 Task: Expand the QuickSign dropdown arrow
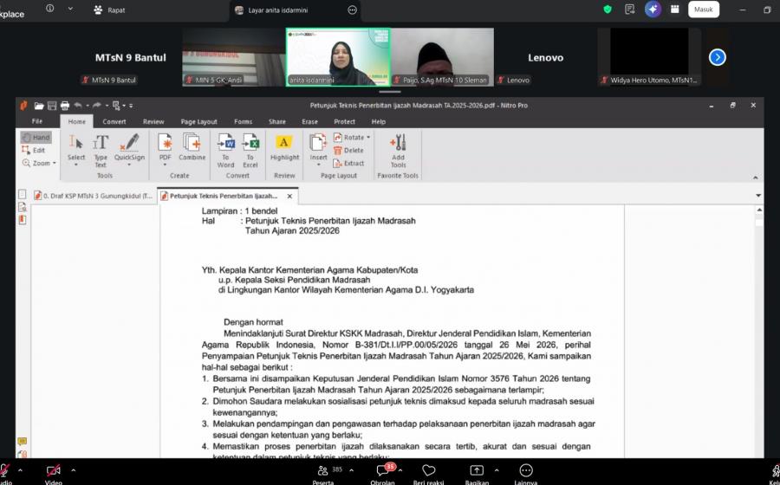coord(129,165)
